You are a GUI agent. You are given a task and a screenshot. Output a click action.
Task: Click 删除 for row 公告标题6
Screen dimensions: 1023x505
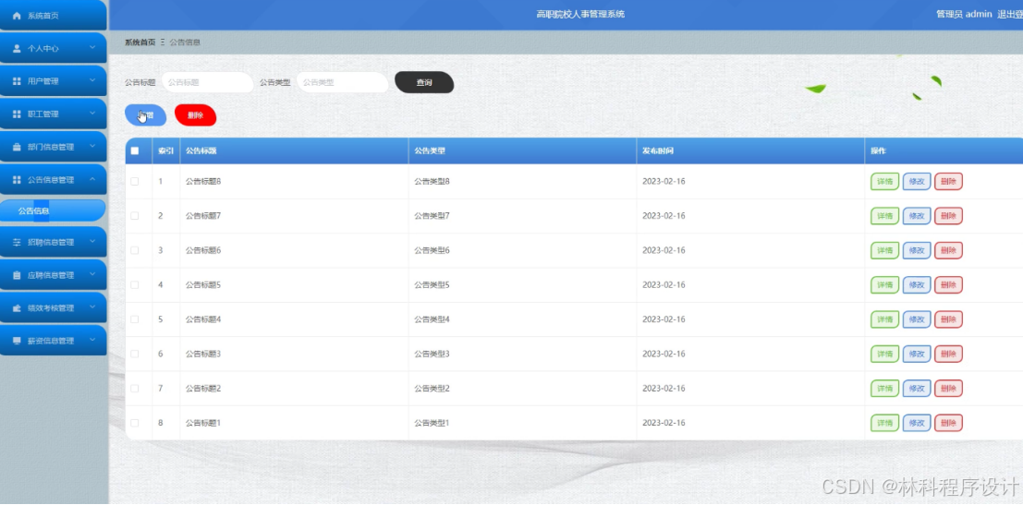click(949, 250)
